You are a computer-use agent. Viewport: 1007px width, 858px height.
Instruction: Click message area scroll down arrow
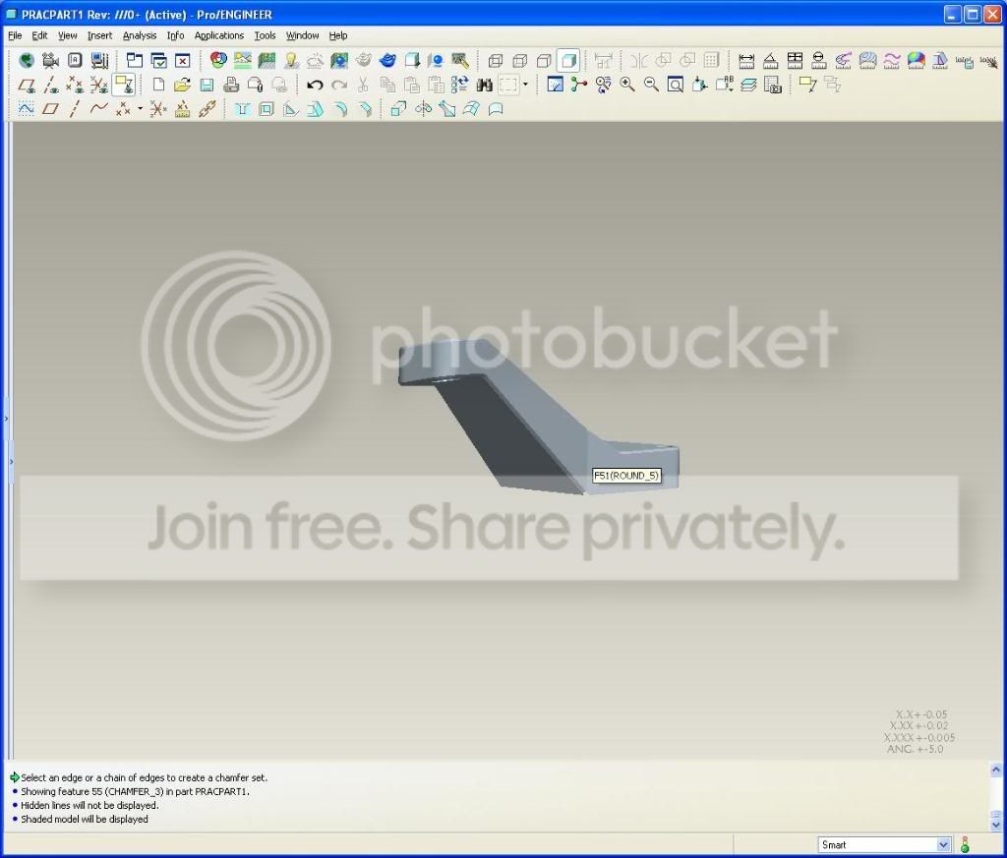995,824
